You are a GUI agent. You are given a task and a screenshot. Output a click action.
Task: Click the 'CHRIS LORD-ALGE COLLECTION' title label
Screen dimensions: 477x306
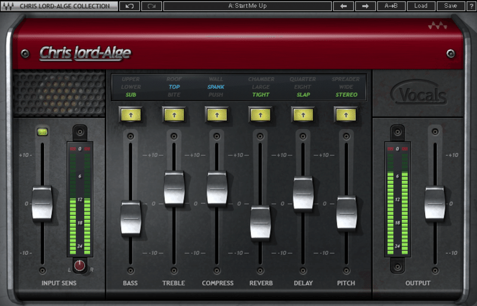click(65, 6)
